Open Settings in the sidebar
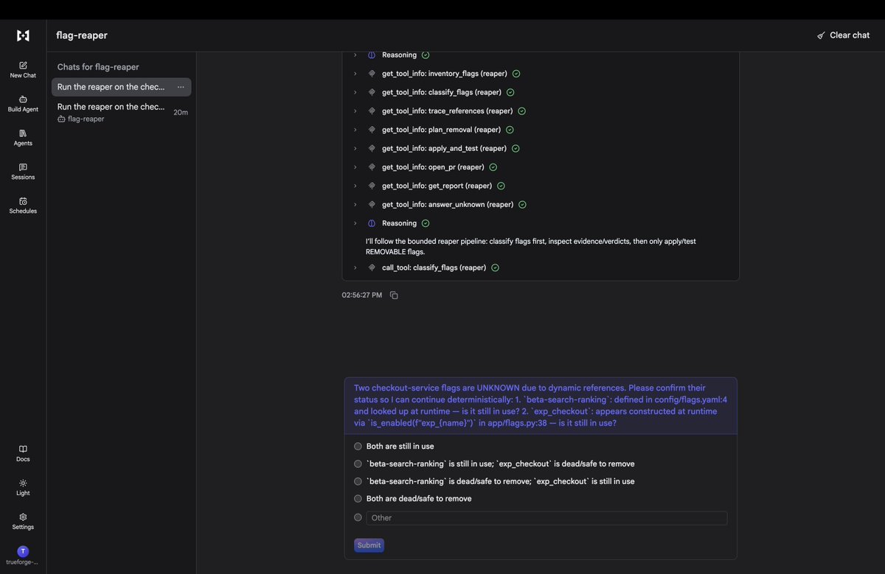 coord(23,521)
